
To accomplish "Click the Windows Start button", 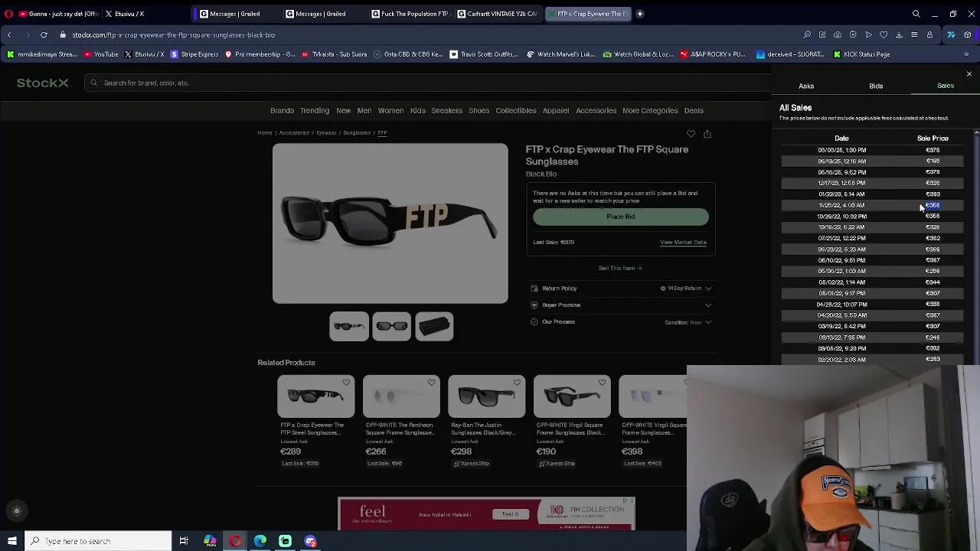I will (12, 541).
